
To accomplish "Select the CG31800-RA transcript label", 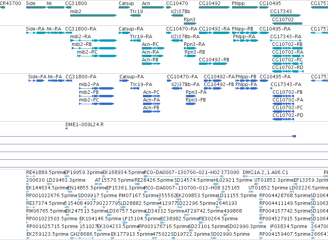I will pos(81,29).
